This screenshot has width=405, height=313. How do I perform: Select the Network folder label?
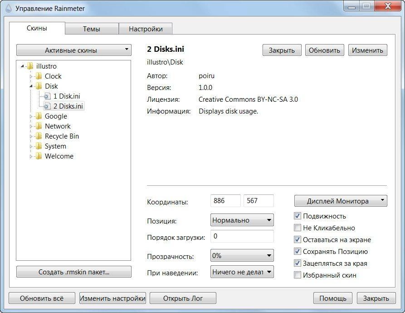point(58,126)
